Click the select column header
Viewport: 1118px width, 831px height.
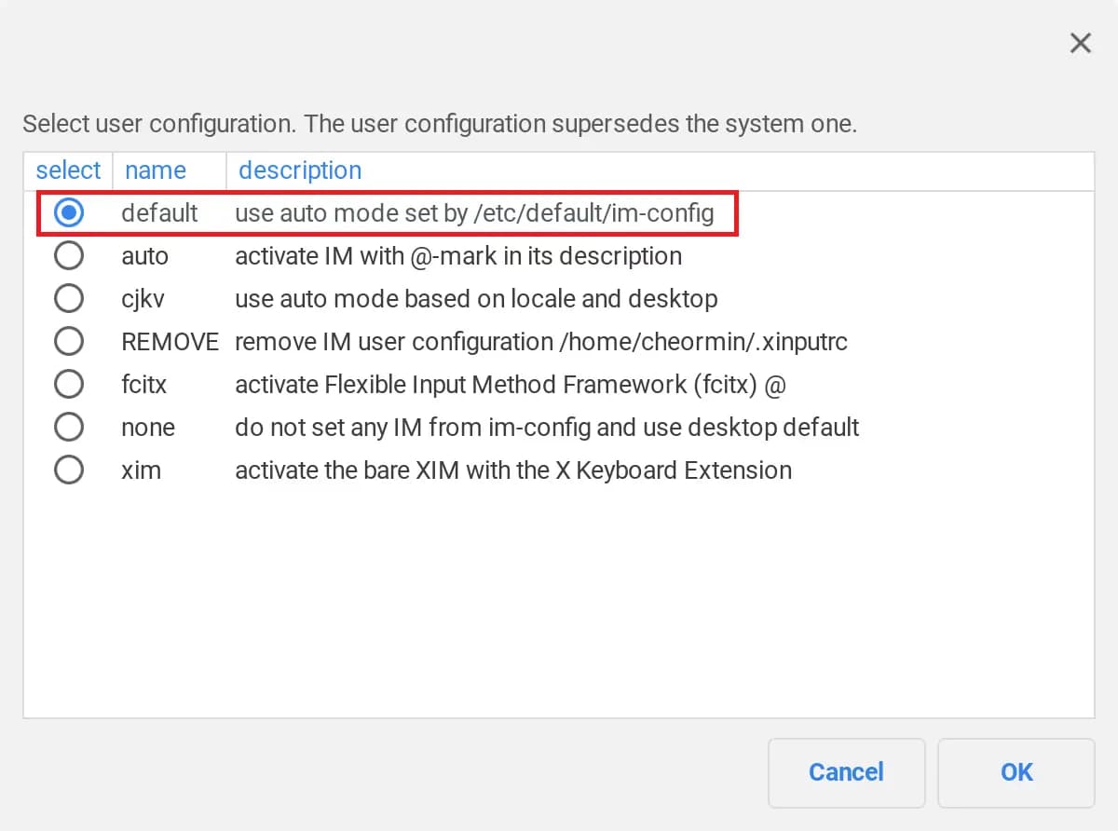pyautogui.click(x=68, y=170)
